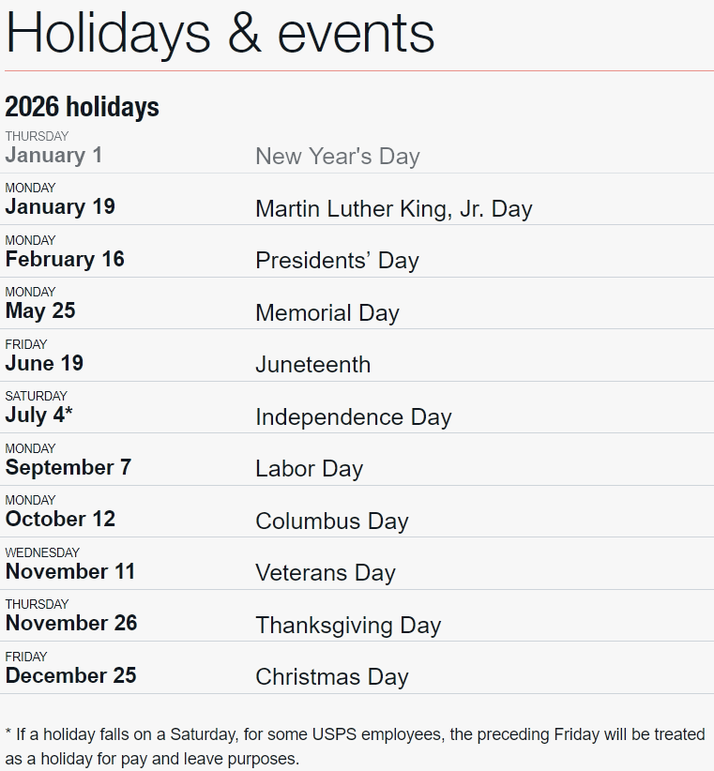
Task: Click the June 19 date
Action: [x=44, y=364]
